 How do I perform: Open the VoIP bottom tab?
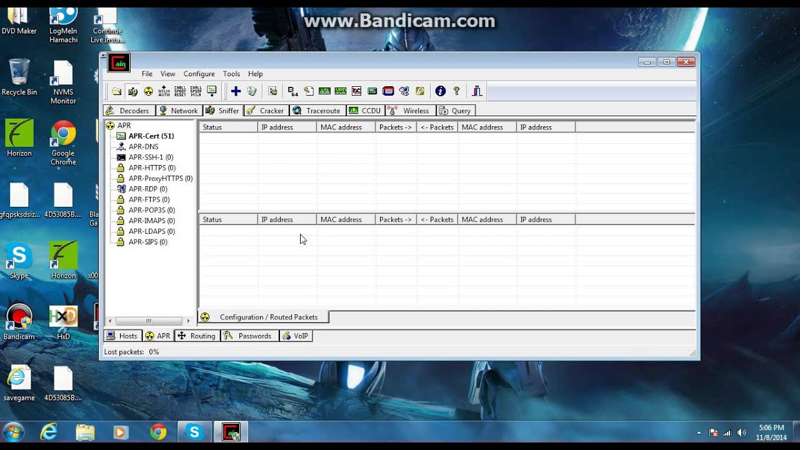point(296,336)
